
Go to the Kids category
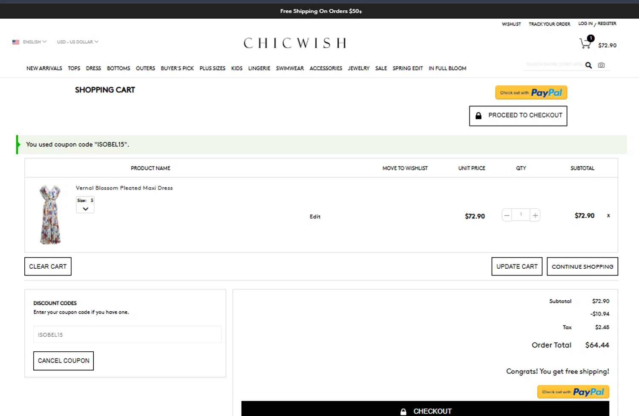(237, 68)
